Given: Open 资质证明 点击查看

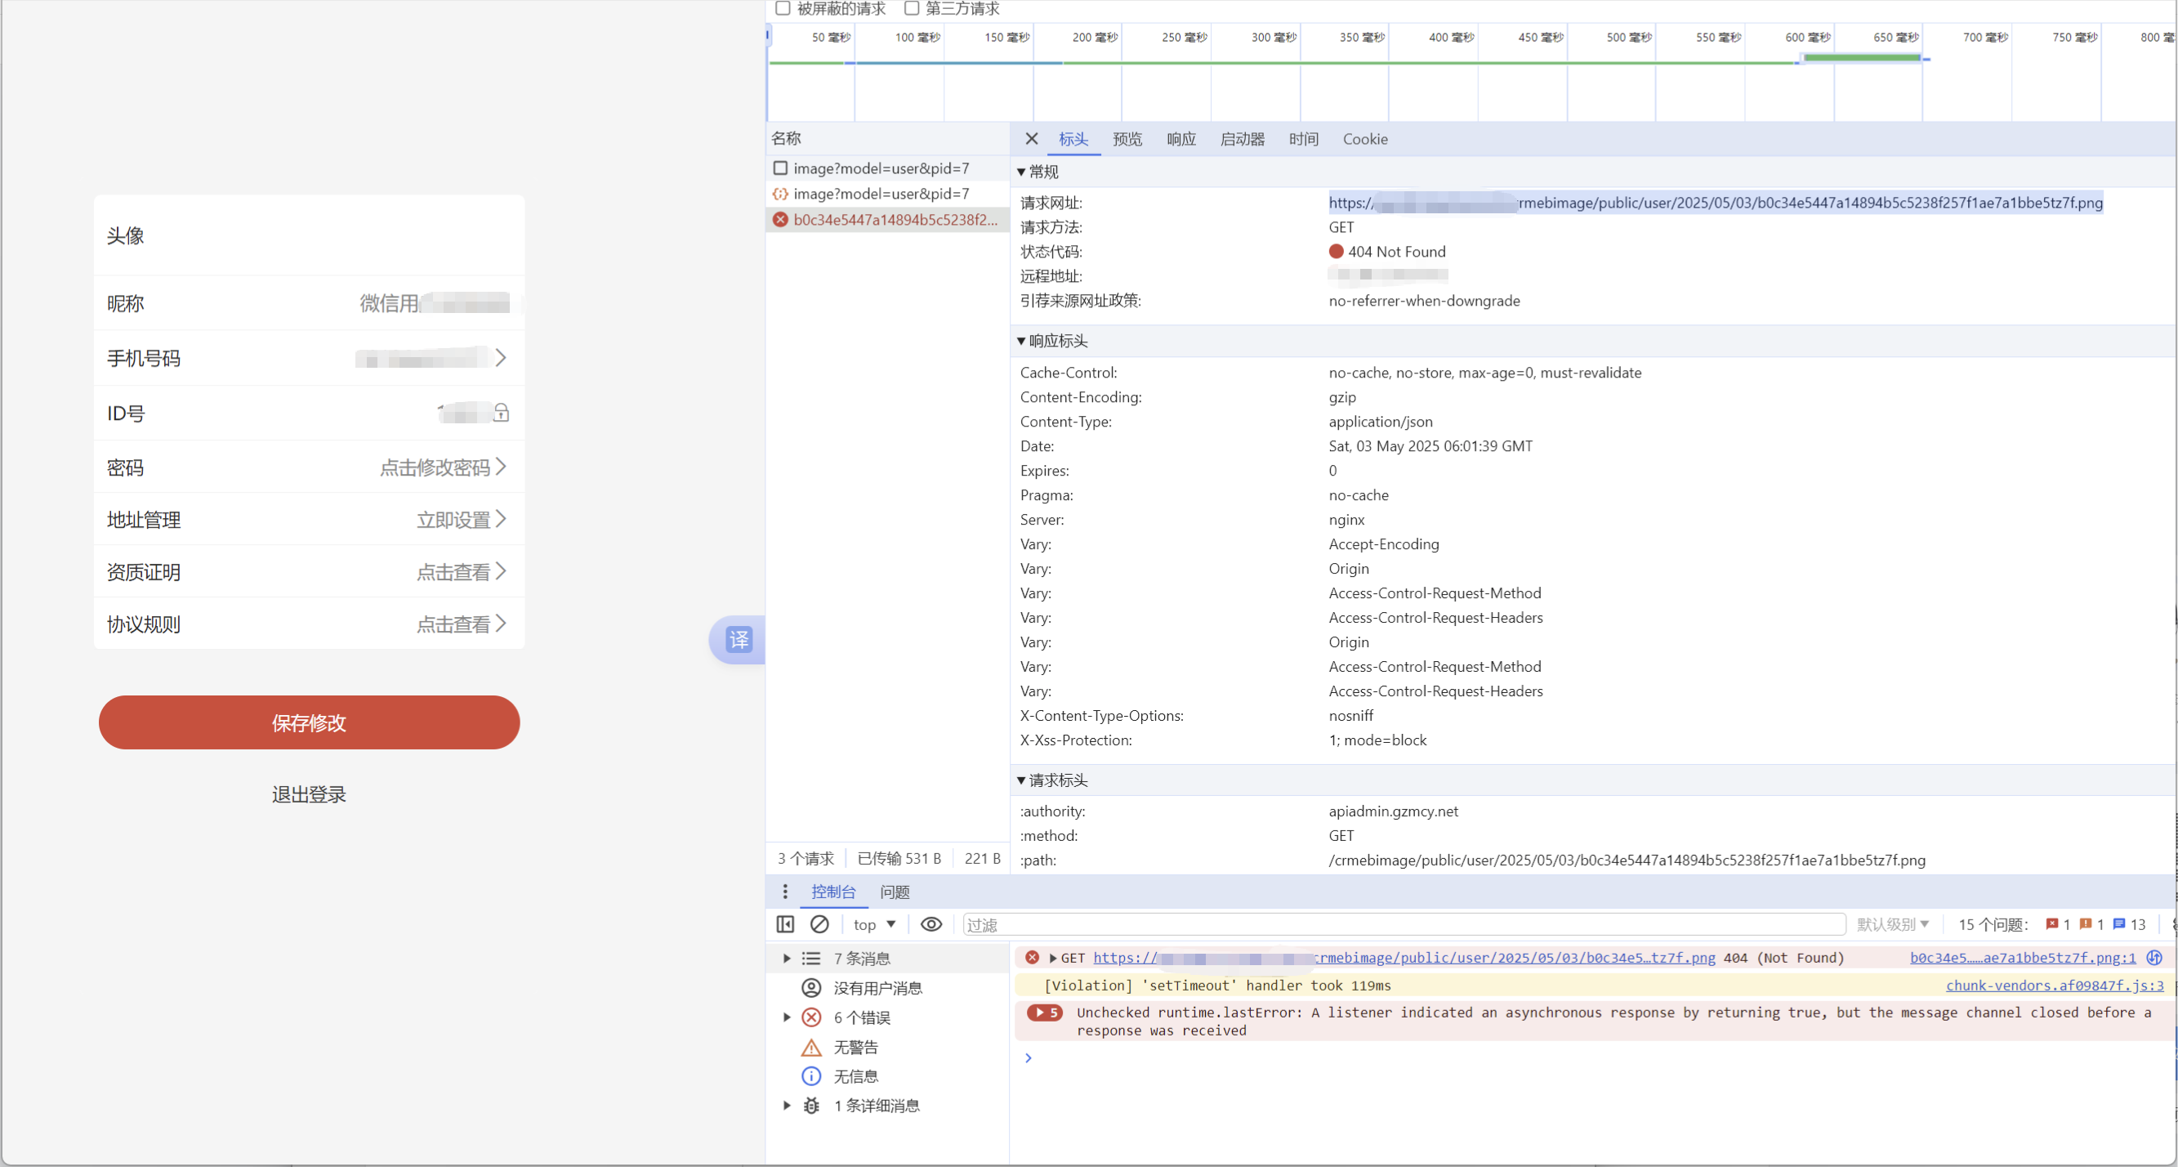Looking at the screenshot, I should tap(309, 572).
